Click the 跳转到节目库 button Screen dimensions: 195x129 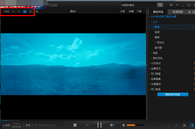click(173, 95)
